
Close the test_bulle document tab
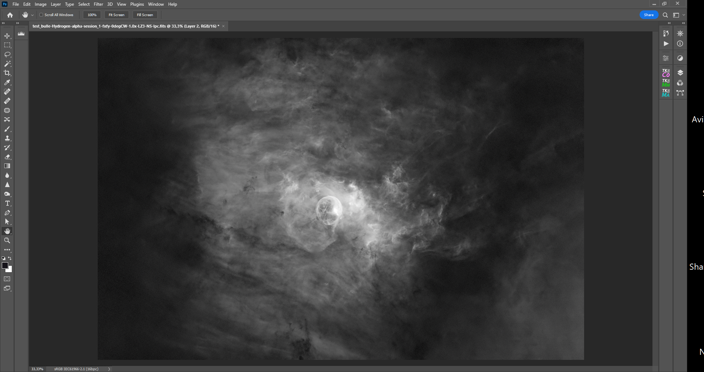223,26
